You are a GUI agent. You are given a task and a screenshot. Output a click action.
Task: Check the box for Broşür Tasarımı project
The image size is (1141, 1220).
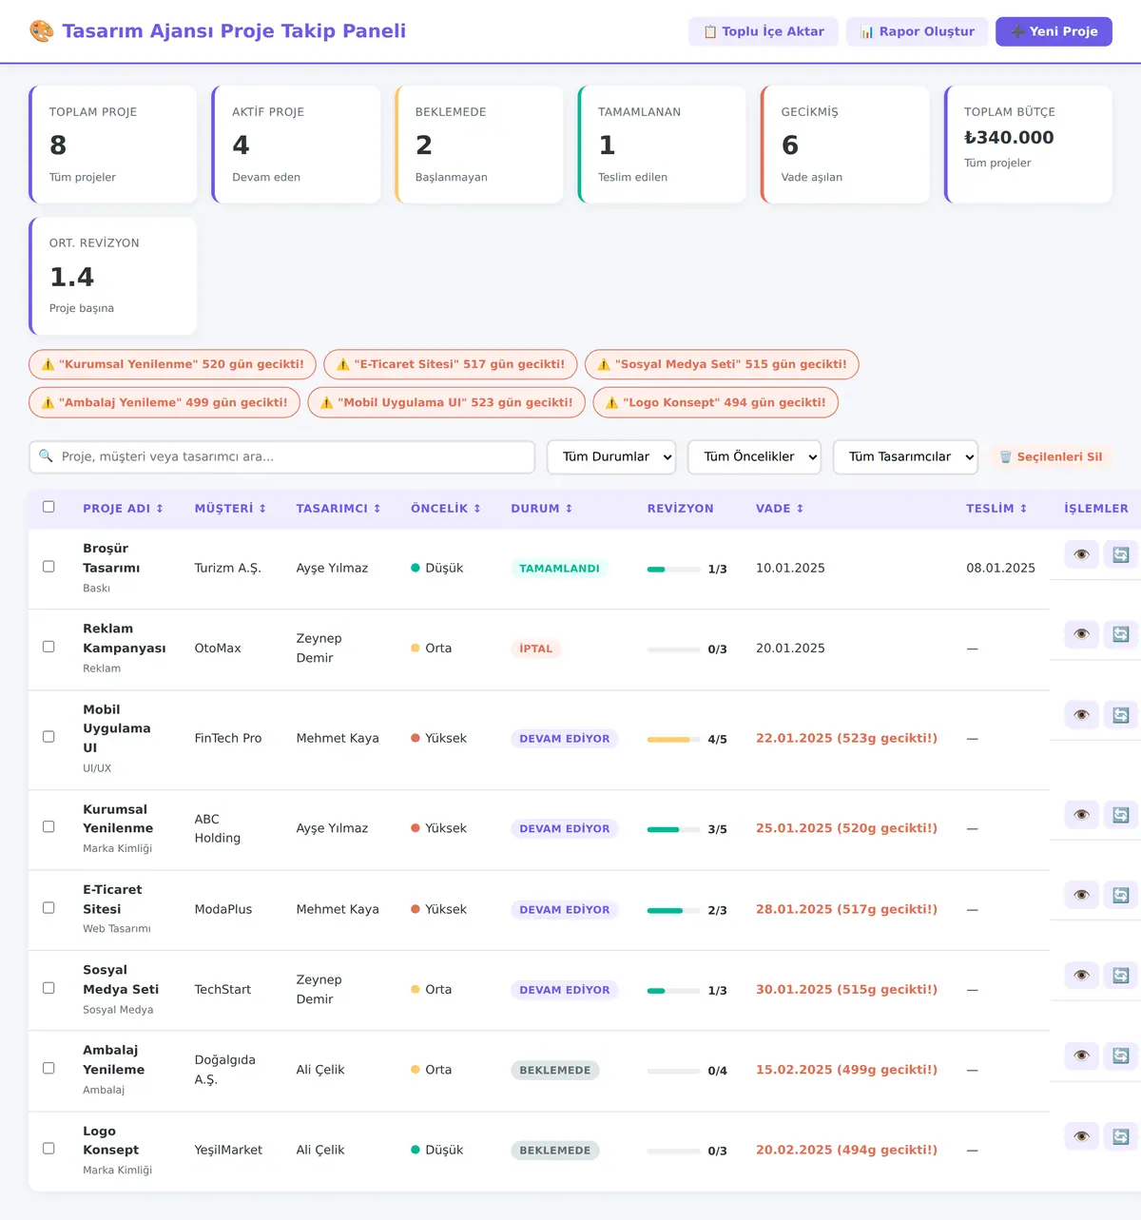pos(48,567)
